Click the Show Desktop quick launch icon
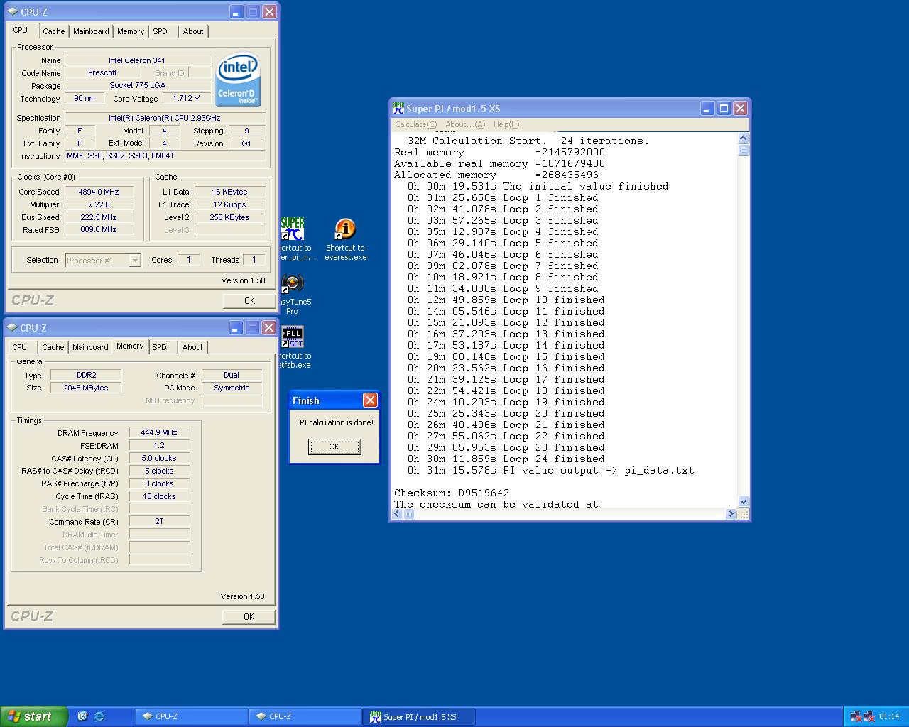This screenshot has height=727, width=909. tap(82, 716)
